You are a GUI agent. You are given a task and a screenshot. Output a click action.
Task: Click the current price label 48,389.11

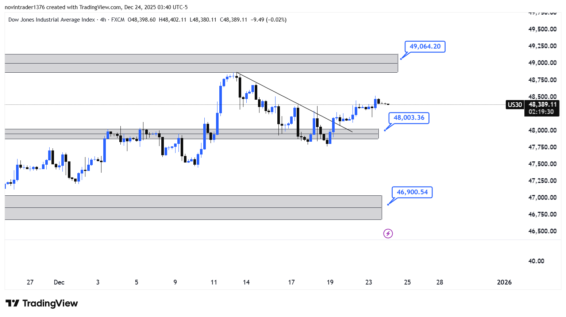coord(543,105)
